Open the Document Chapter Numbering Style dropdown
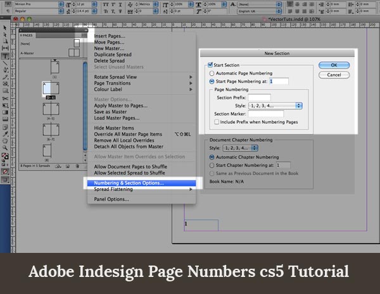This screenshot has height=294, width=380. pos(241,148)
